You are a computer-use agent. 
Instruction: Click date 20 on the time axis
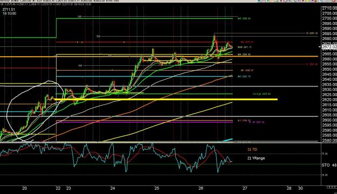tap(24, 189)
